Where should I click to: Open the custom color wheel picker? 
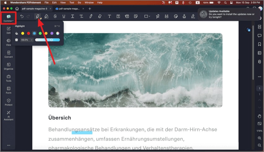[x=58, y=33]
